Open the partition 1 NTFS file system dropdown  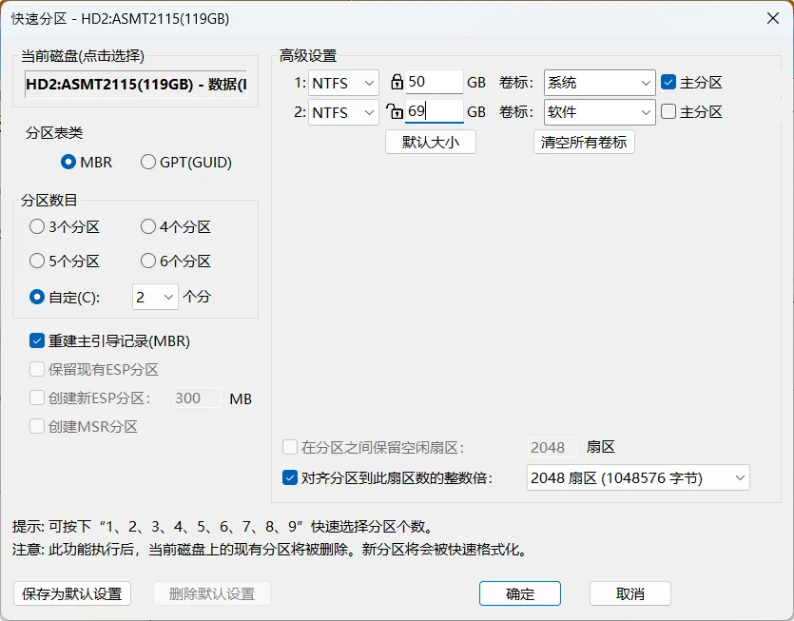343,83
